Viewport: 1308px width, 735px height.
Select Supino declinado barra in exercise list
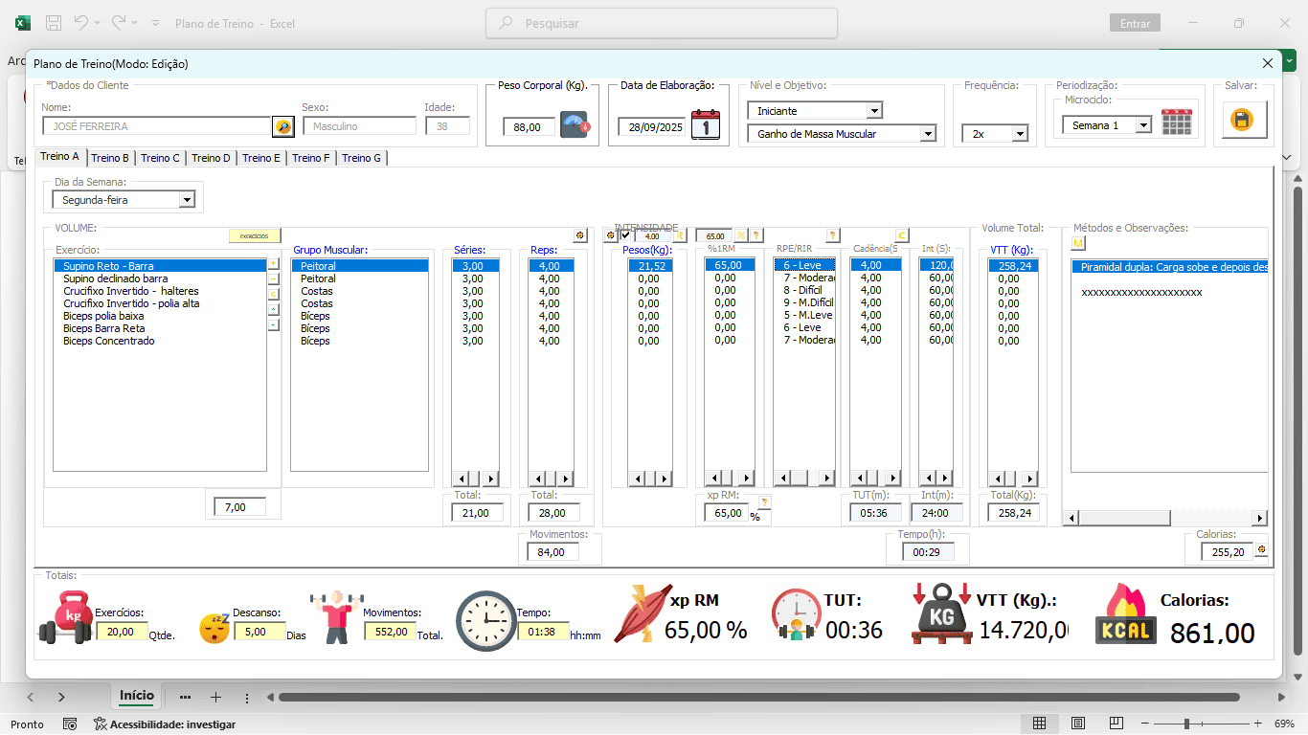tap(115, 278)
